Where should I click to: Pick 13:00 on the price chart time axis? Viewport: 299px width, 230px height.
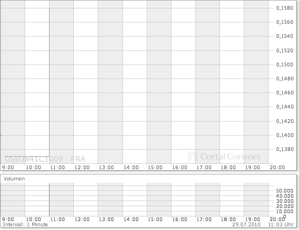107,167
